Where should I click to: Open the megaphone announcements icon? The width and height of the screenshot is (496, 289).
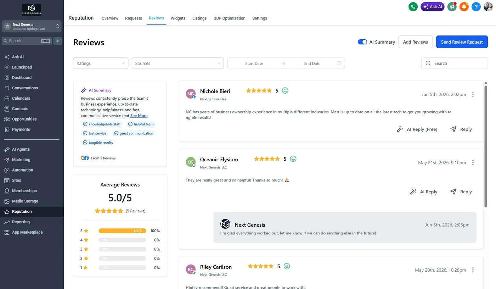[x=452, y=7]
